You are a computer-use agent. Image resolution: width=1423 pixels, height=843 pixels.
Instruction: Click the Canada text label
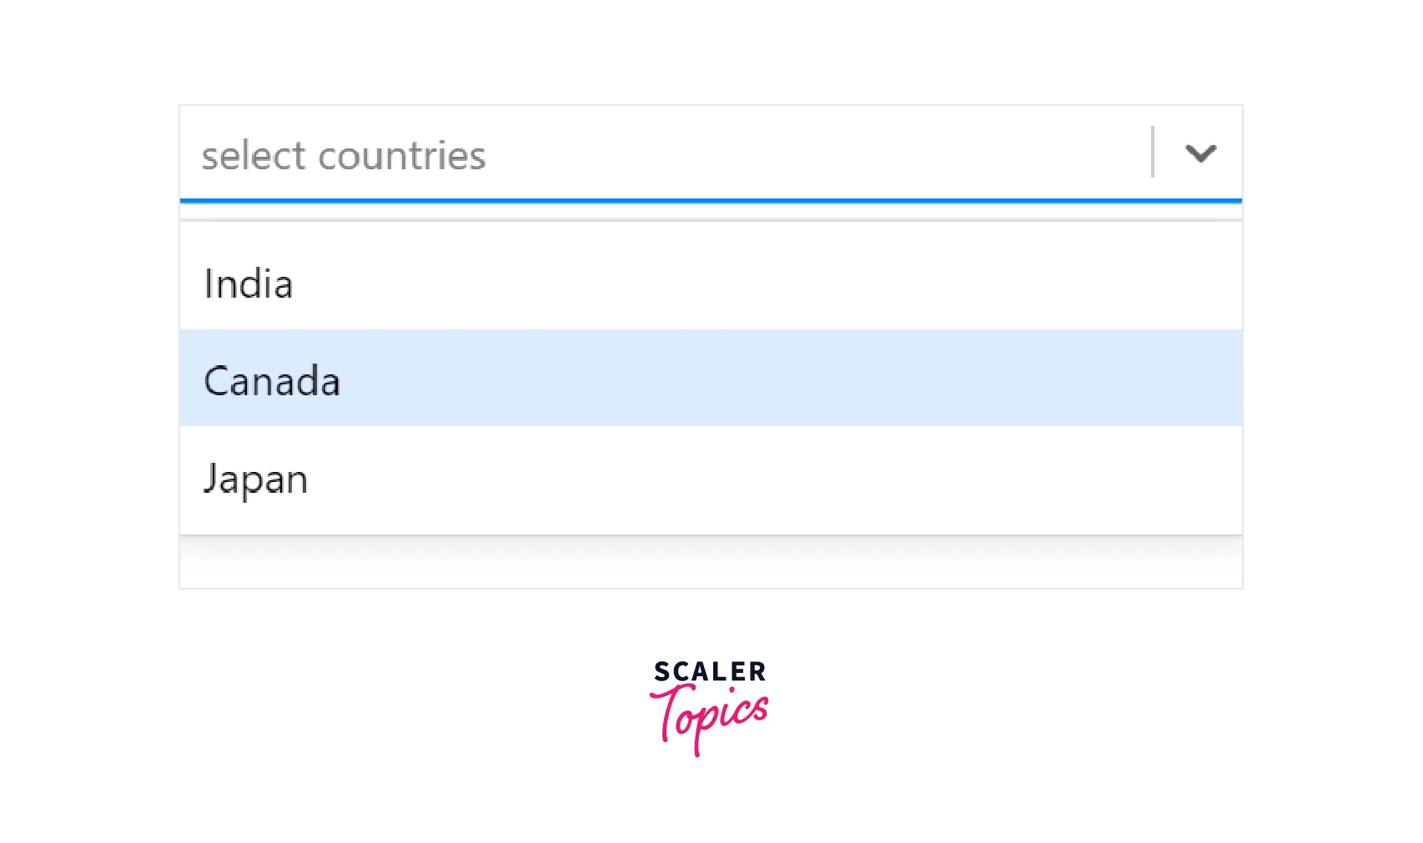tap(272, 382)
